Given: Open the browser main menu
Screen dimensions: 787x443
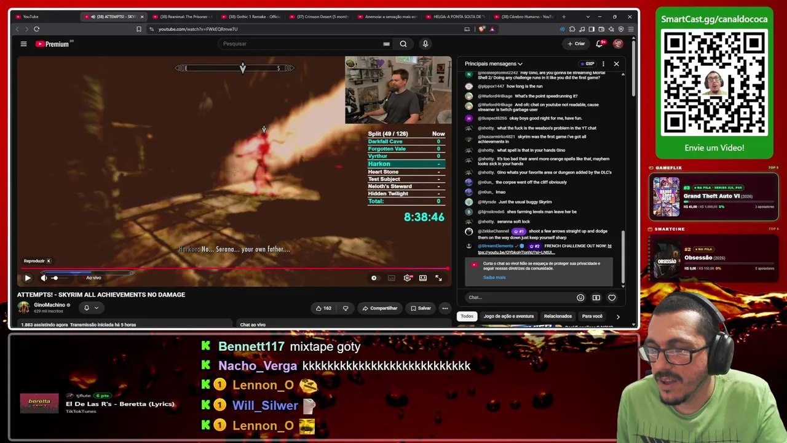Looking at the screenshot, I should (x=631, y=29).
